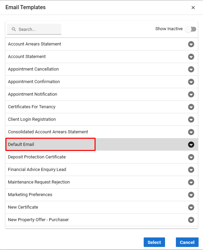Expand Marketing Preferences dropdown arrow
Viewport: 203px width, 250px height.
(191, 195)
